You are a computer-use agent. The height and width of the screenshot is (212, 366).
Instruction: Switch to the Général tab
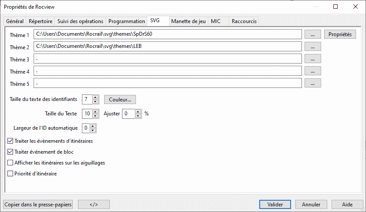pos(15,21)
